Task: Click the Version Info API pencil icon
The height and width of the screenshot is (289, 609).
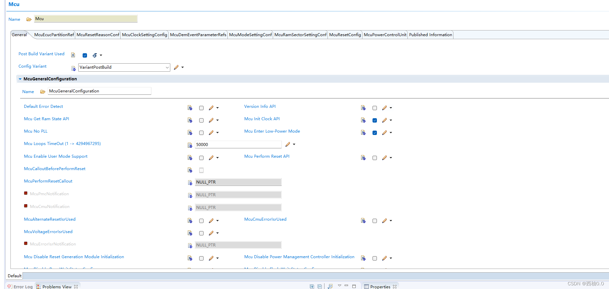Action: tap(385, 108)
